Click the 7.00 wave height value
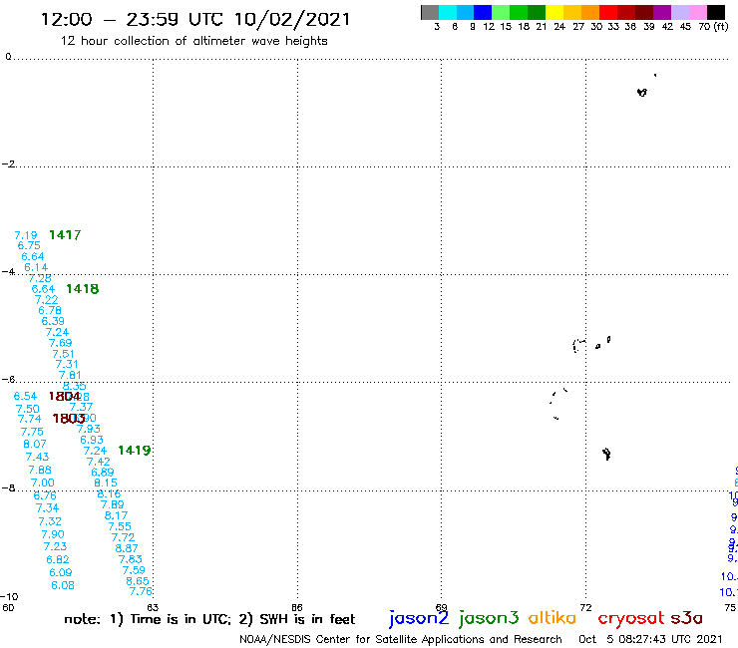The height and width of the screenshot is (648, 738). [x=42, y=483]
